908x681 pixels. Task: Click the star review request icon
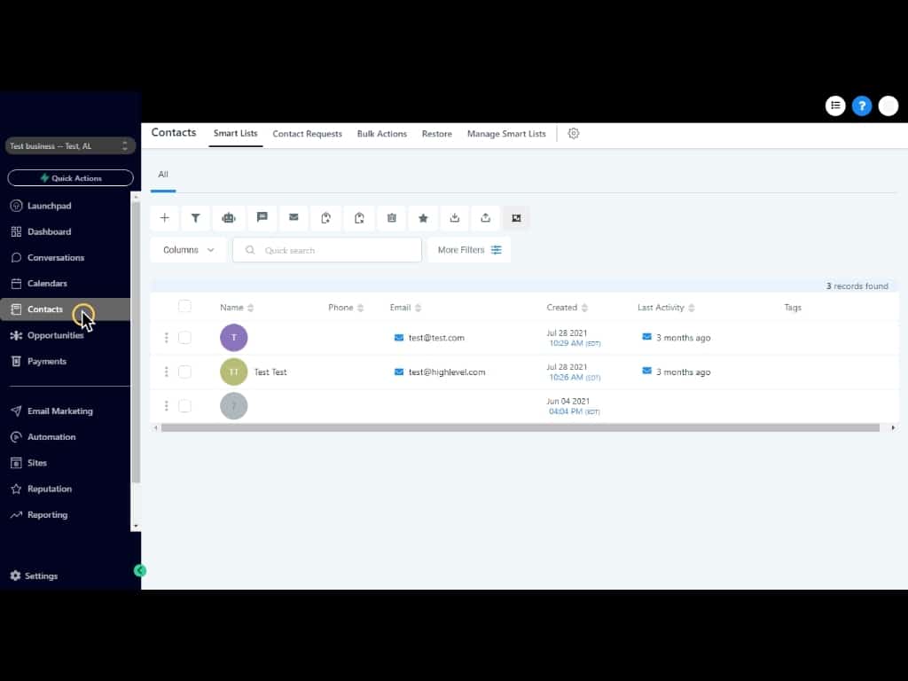tap(423, 218)
